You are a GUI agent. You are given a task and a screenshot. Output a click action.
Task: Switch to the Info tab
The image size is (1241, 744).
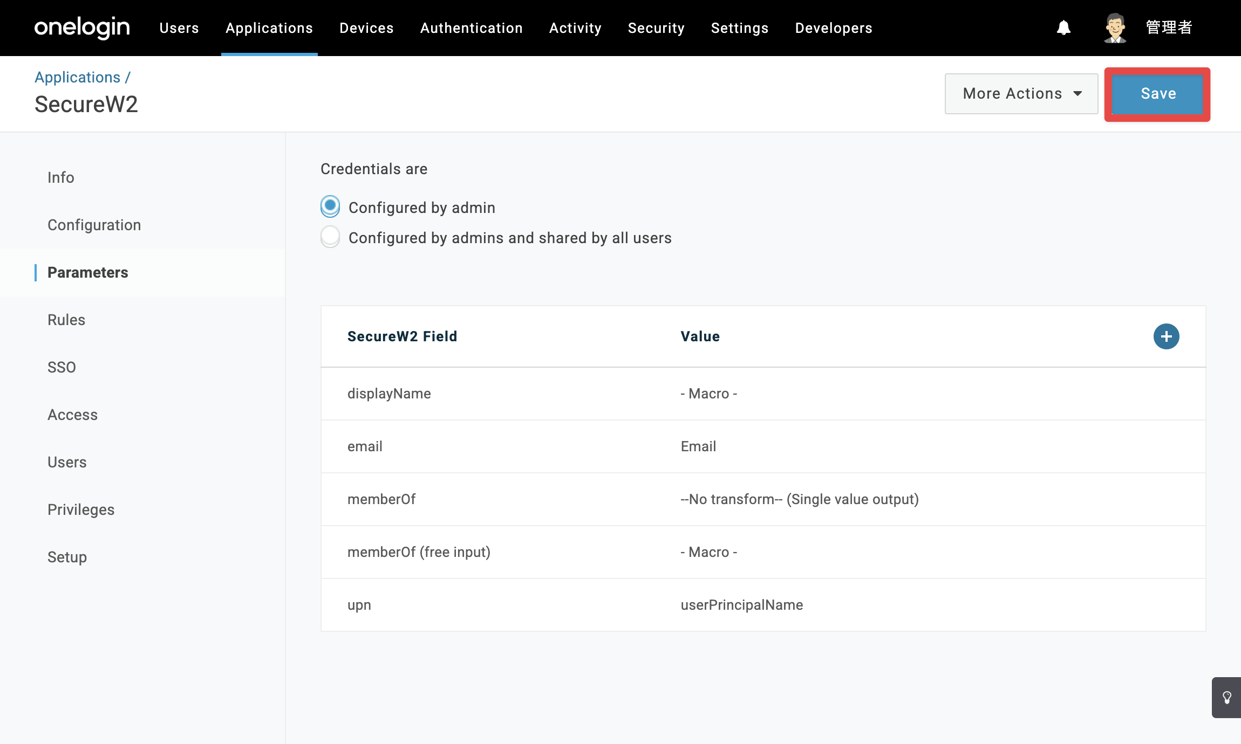(61, 177)
